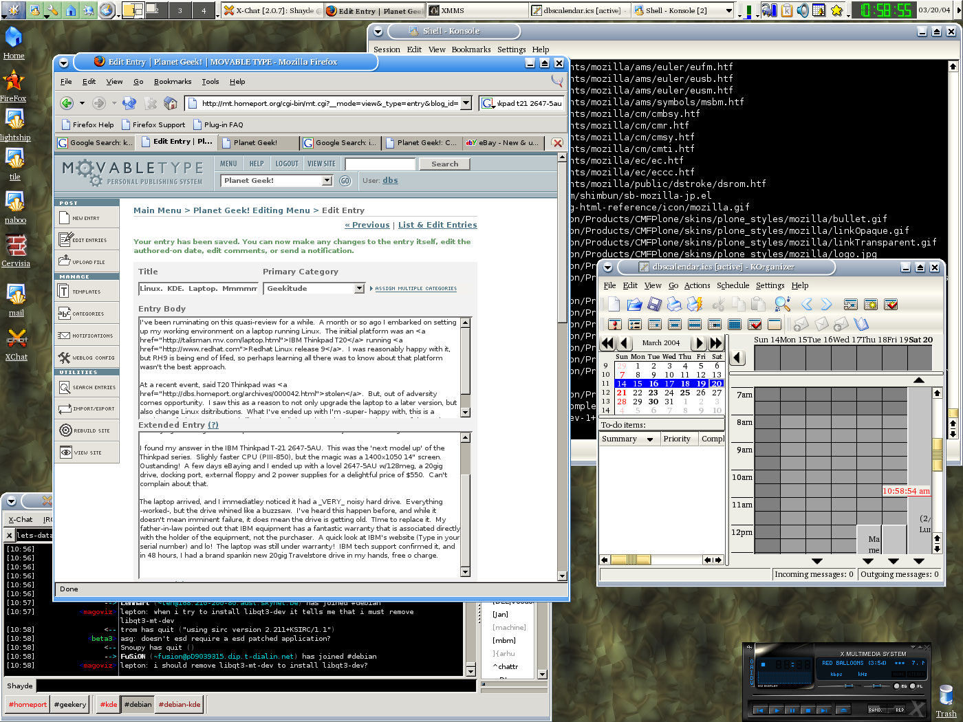Image resolution: width=963 pixels, height=722 pixels.
Task: Toggle XMMS equalizer EQ button
Action: pyautogui.click(x=897, y=686)
